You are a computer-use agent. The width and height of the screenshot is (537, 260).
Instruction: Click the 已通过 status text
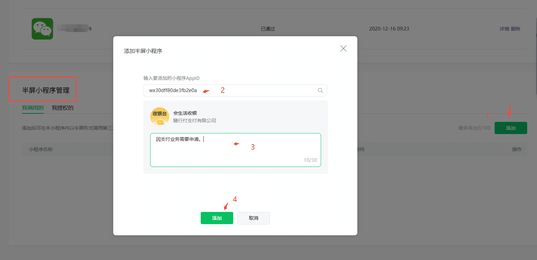[x=268, y=29]
